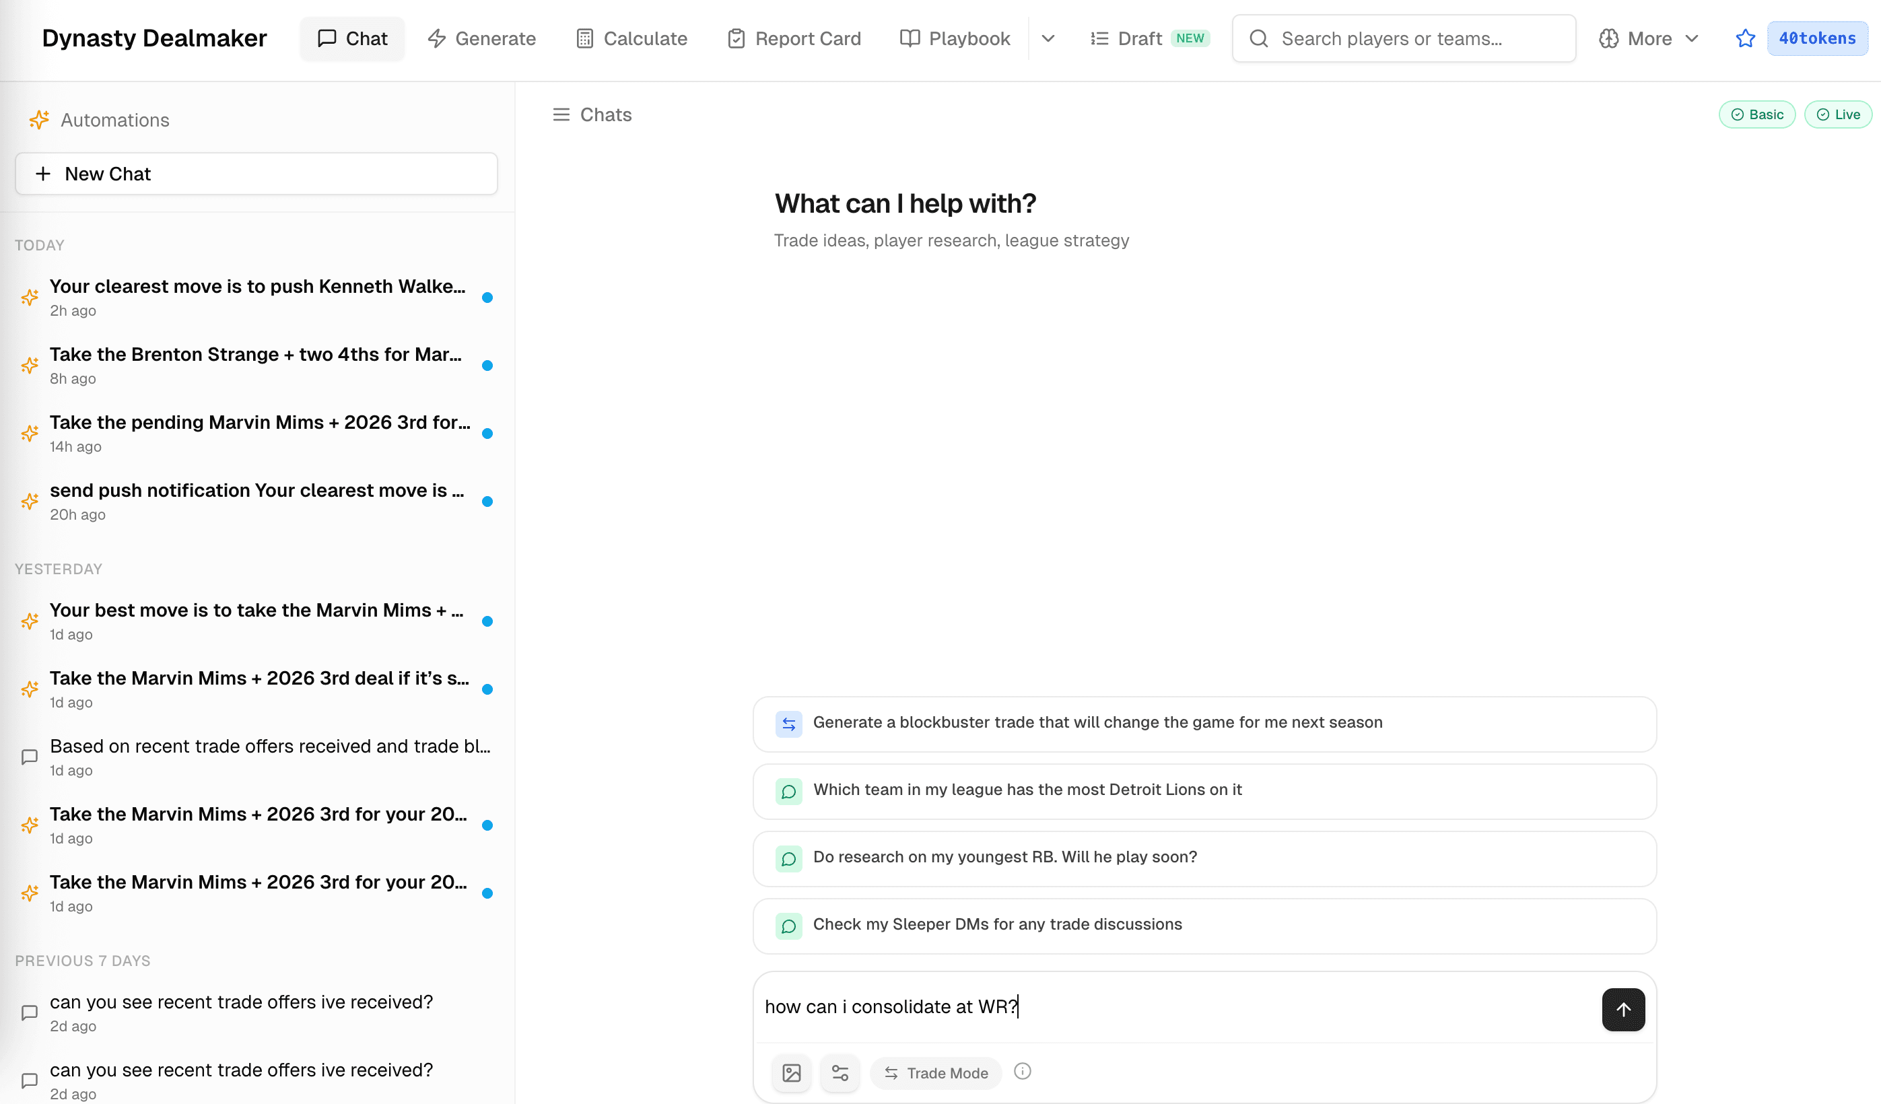The image size is (1881, 1104).
Task: Toggle Chats sidebar hamburger icon
Action: coord(561,114)
